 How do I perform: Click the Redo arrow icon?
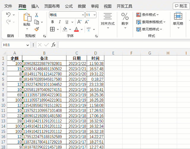click(9, 22)
